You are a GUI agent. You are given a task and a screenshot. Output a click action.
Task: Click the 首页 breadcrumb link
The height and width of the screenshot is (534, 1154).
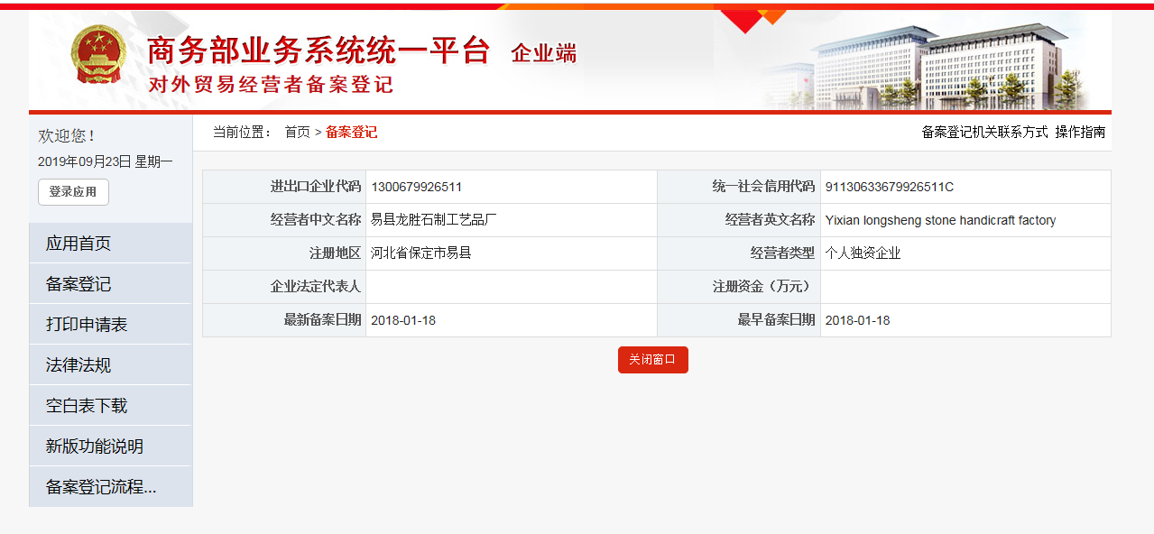pos(298,133)
